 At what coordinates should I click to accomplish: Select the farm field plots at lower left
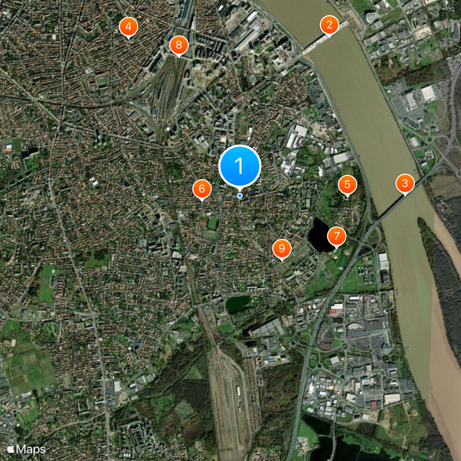coord(28,372)
